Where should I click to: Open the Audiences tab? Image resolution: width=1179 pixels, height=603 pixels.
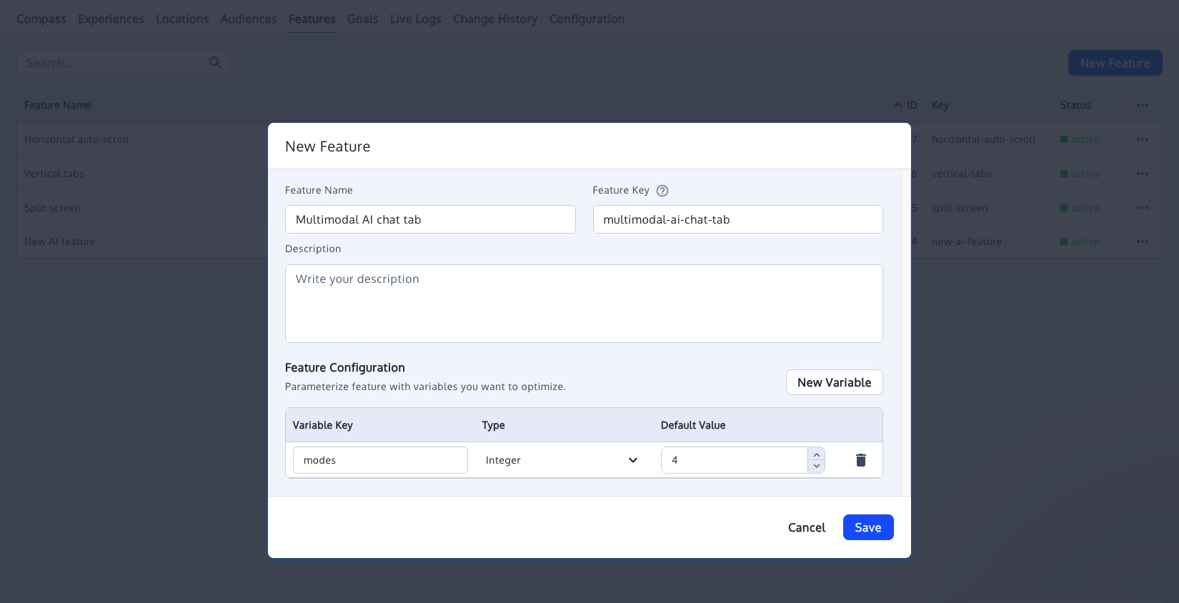pos(249,19)
